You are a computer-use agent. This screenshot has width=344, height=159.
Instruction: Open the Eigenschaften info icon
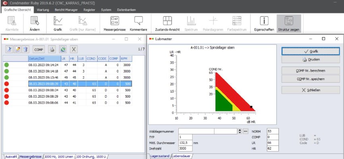264,23
